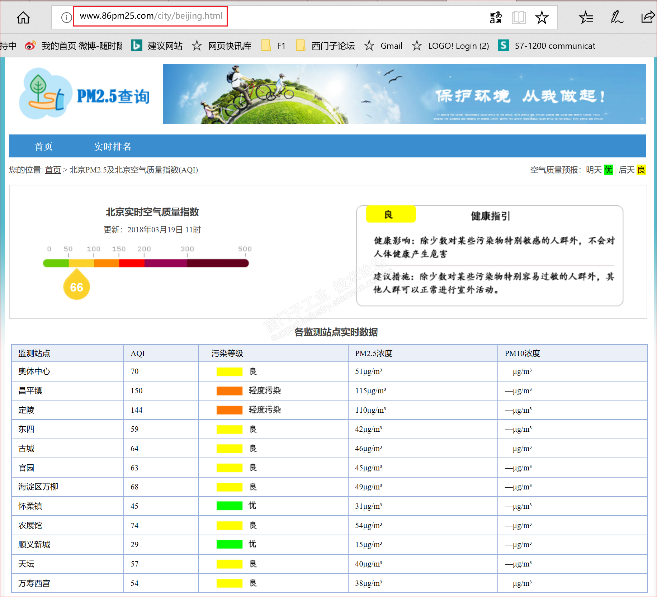This screenshot has width=657, height=597.
Task: Open the site information icon
Action: [x=66, y=17]
